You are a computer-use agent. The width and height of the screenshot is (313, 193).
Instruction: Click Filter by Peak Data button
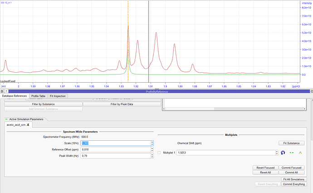click(122, 104)
